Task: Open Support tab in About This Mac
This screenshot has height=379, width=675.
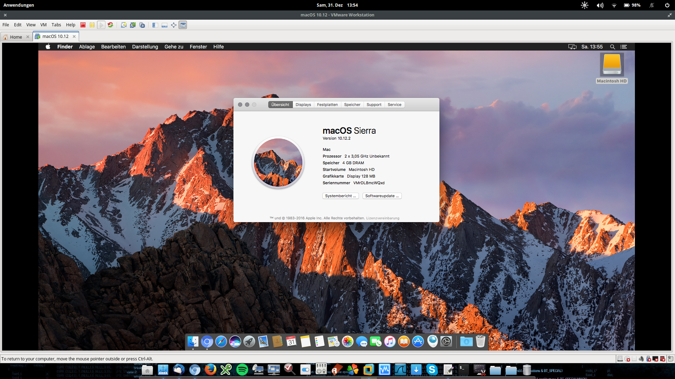Action: tap(373, 105)
